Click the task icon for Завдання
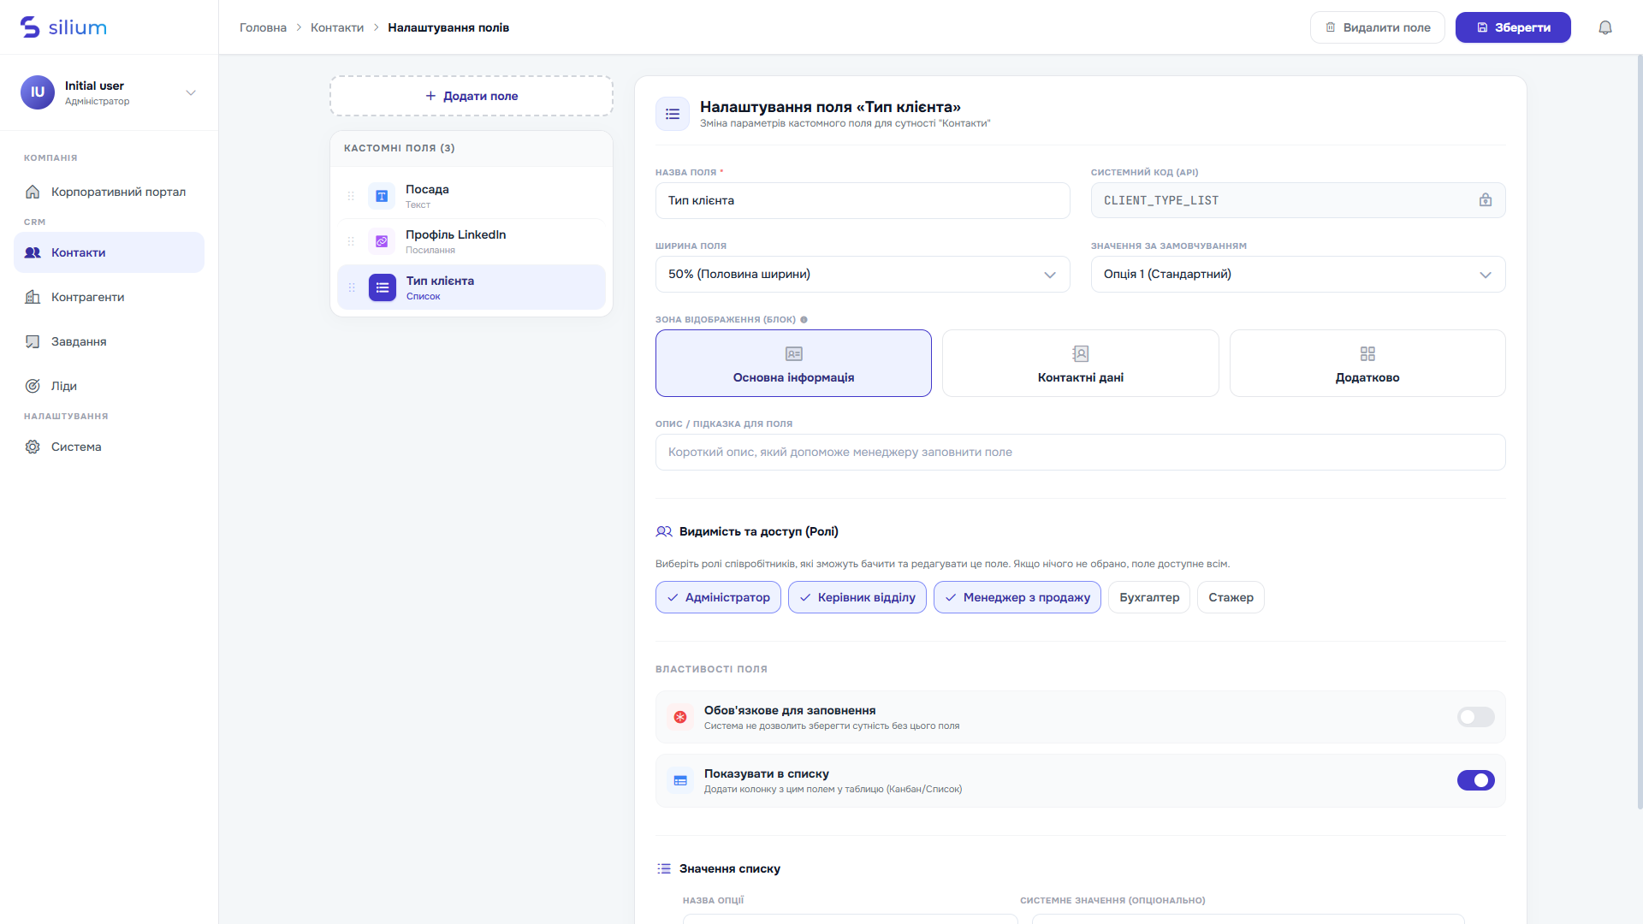 coord(33,341)
